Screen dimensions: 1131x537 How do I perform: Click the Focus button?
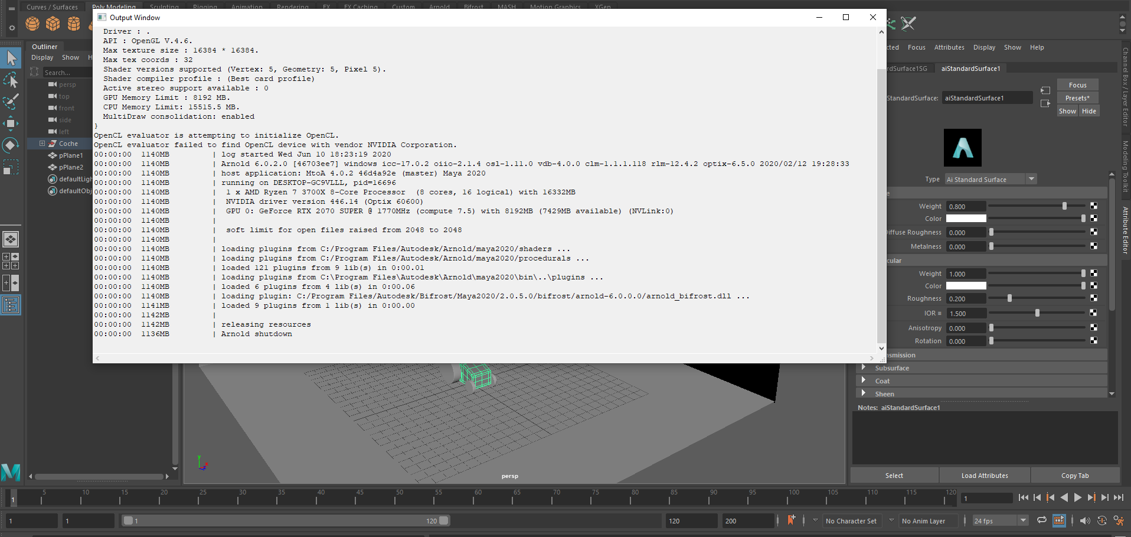coord(1077,85)
